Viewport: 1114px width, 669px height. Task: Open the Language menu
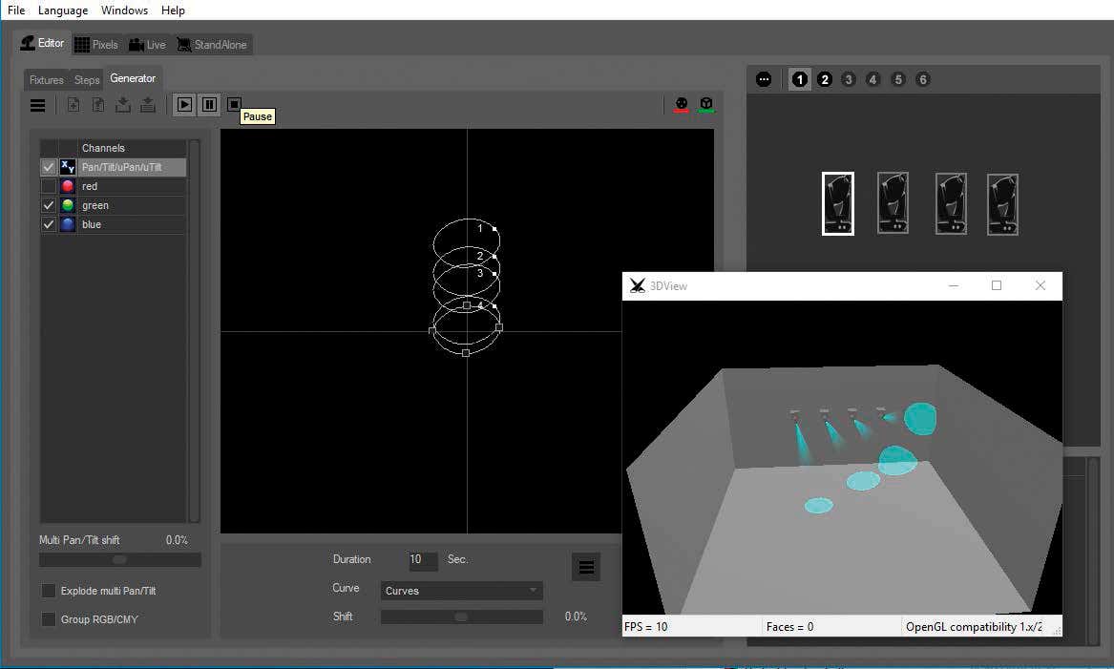(63, 10)
